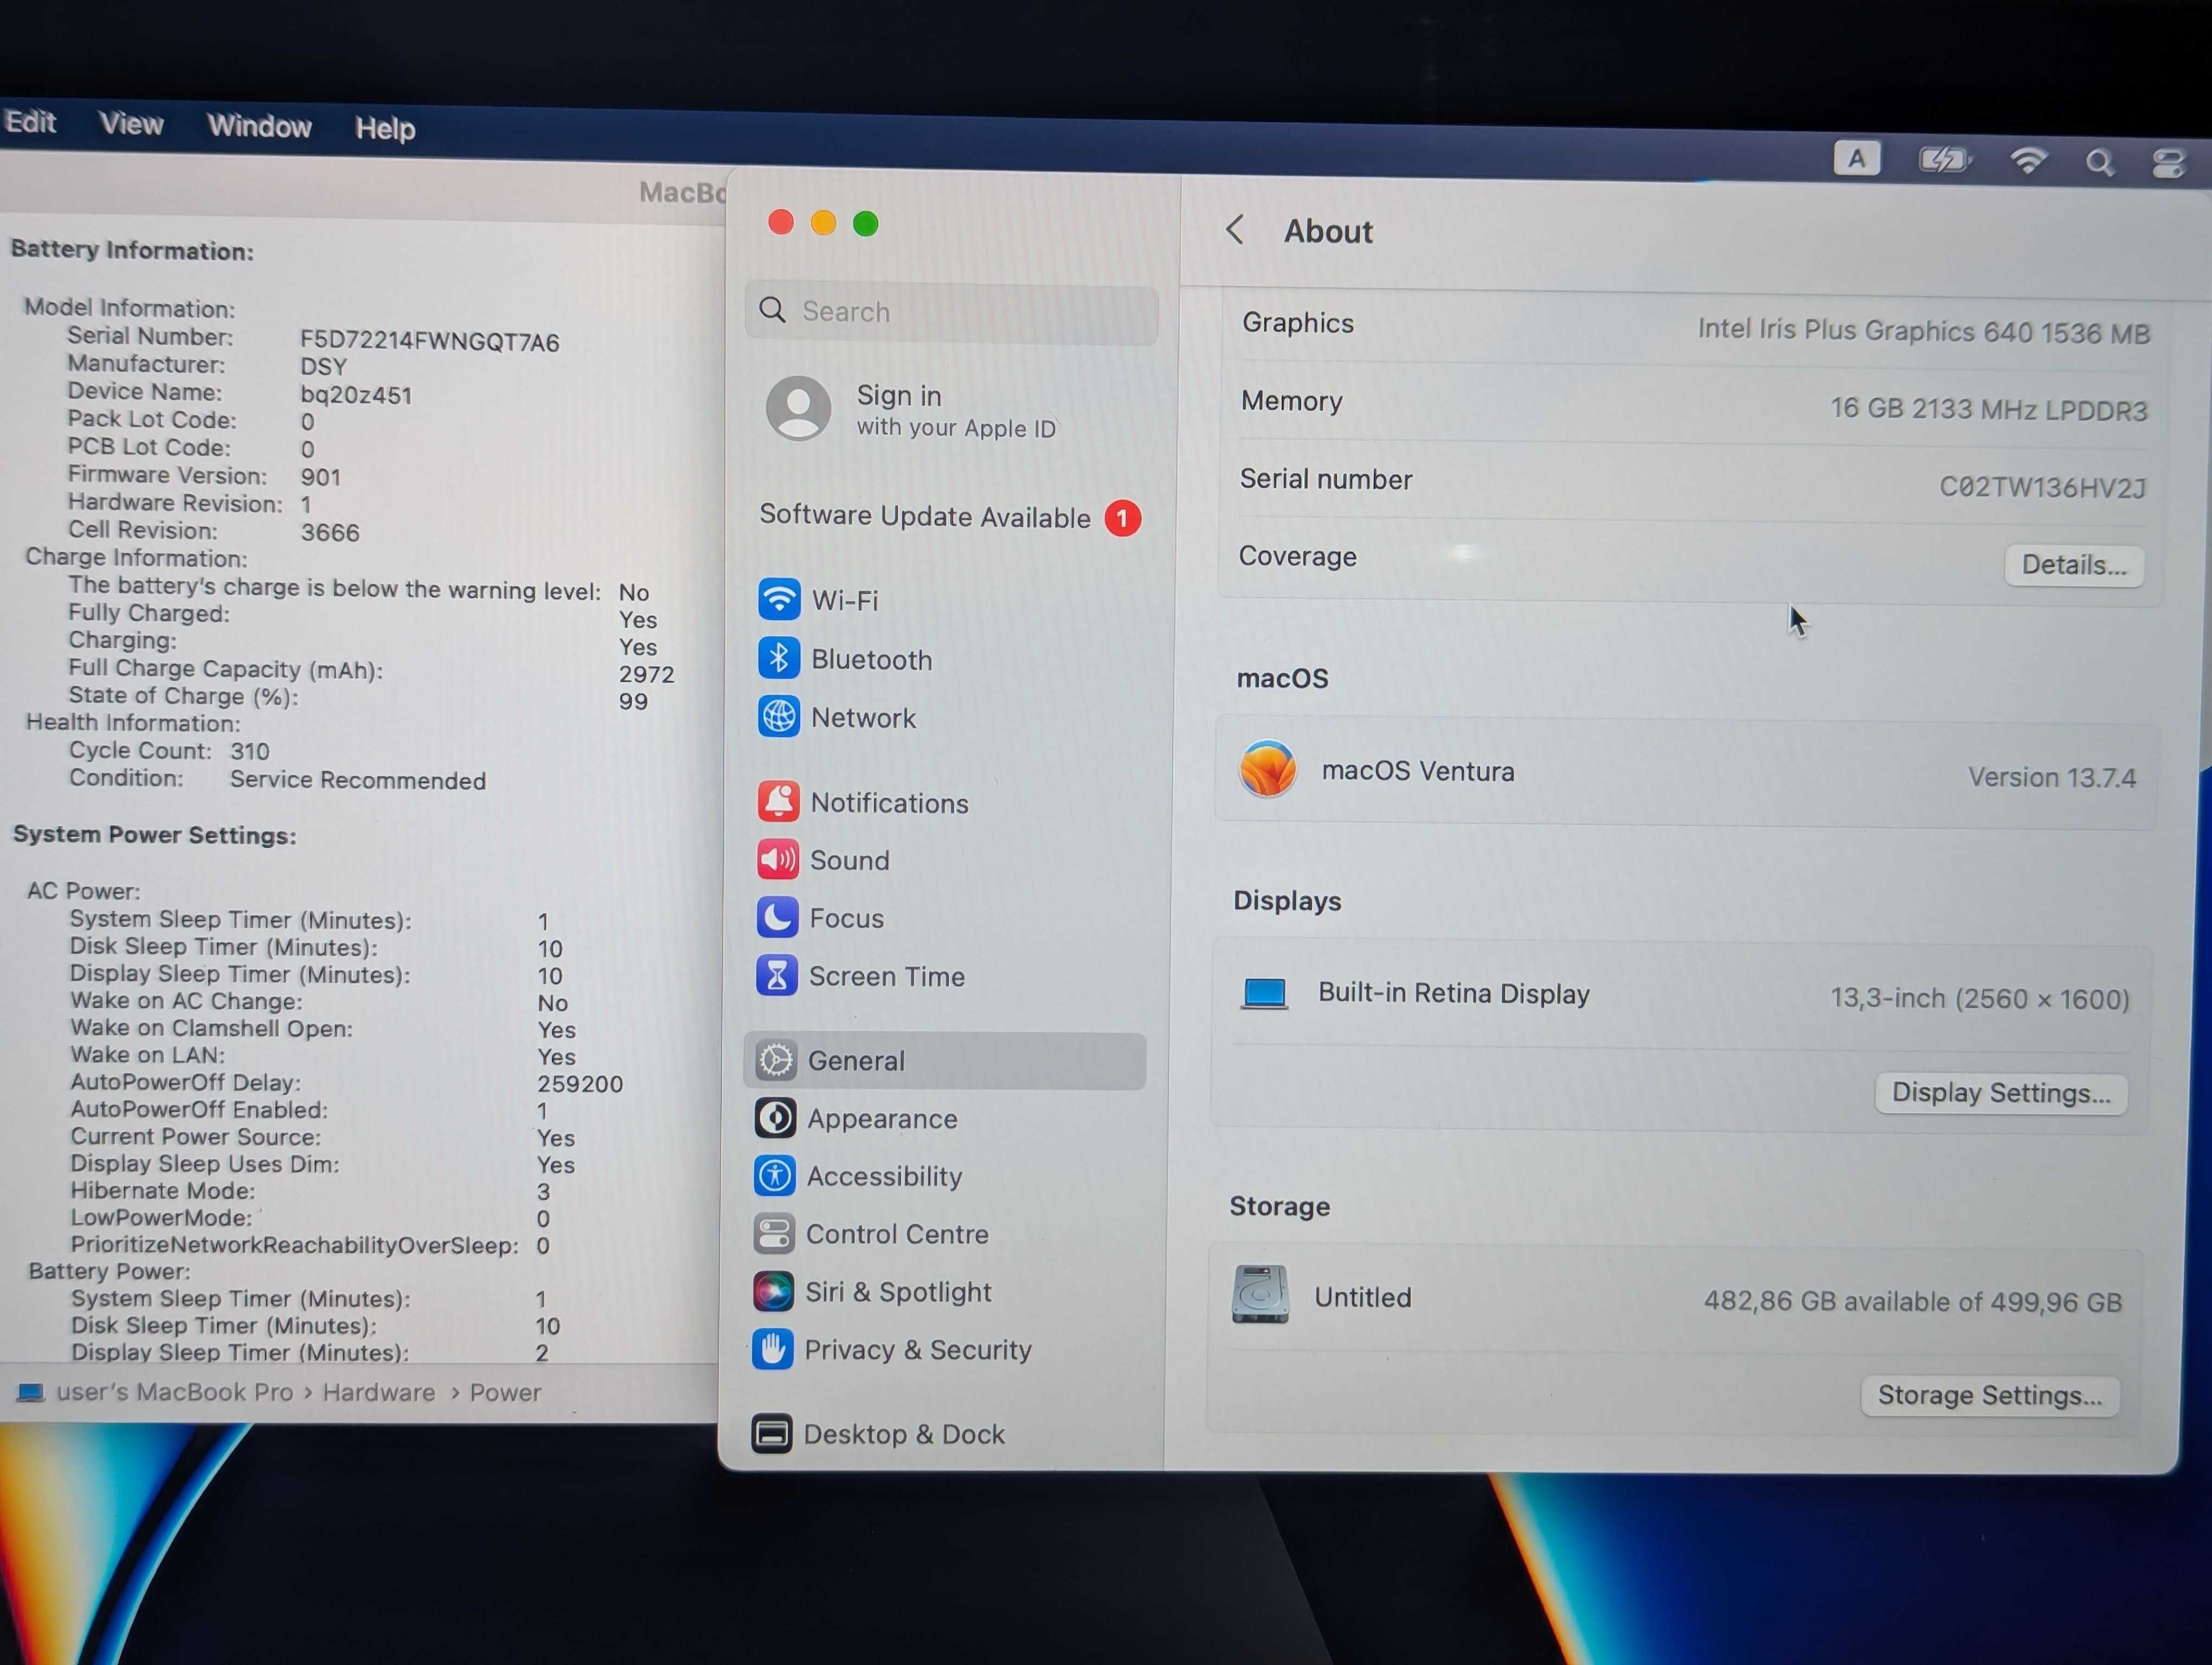The image size is (2212, 1665).
Task: Open Privacy & Security settings
Action: coord(892,1350)
